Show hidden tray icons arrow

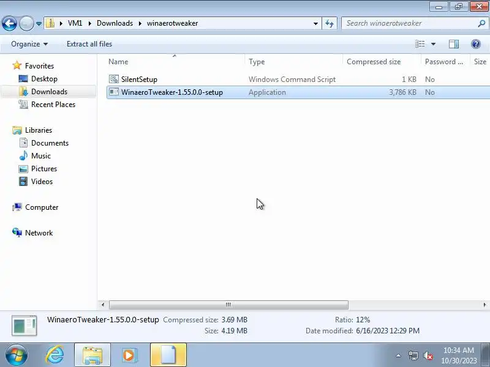click(399, 355)
